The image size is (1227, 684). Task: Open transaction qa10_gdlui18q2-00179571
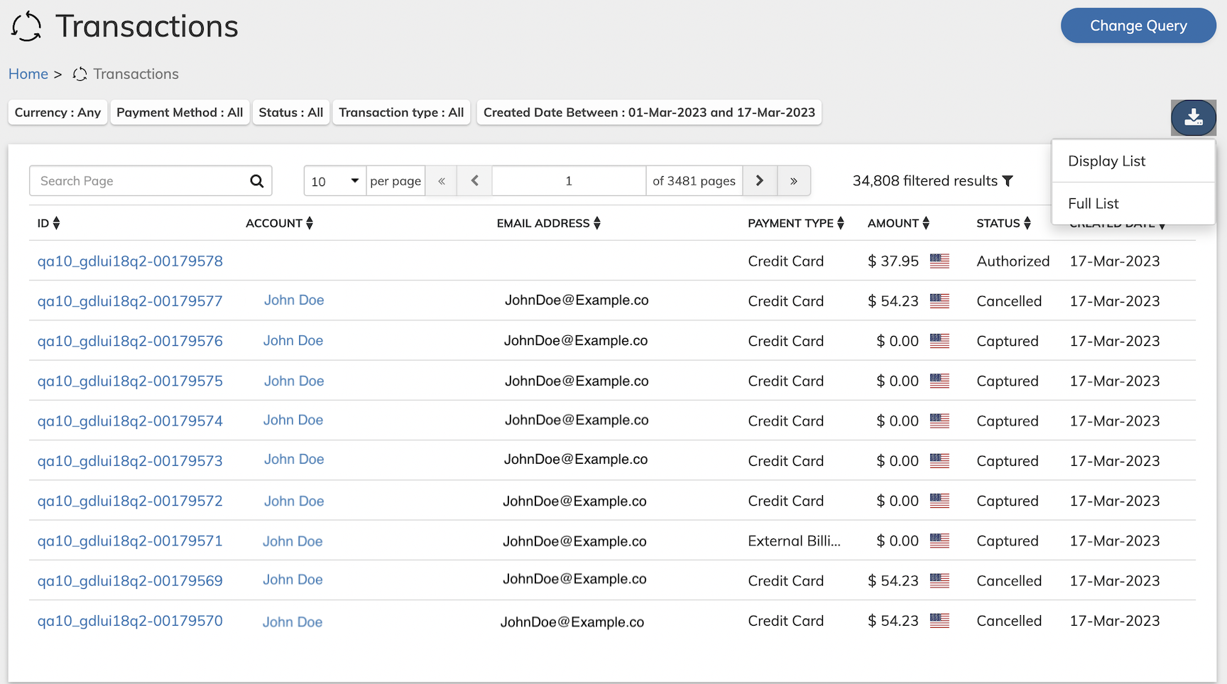pyautogui.click(x=130, y=541)
